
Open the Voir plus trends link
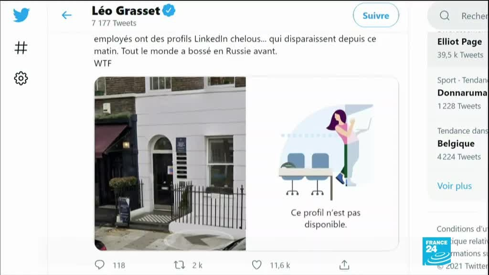click(455, 186)
